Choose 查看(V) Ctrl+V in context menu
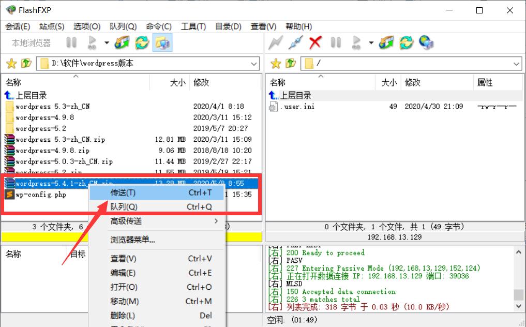This screenshot has height=327, width=526. point(157,259)
